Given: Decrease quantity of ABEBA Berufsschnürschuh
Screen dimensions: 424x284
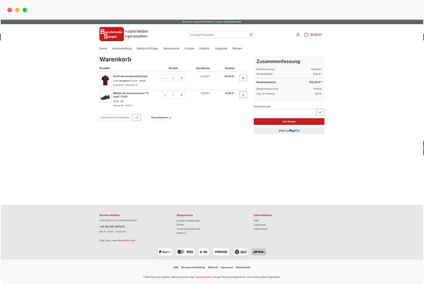Looking at the screenshot, I should (165, 95).
